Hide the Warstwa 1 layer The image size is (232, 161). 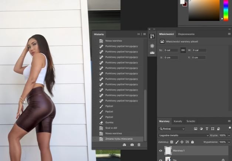(x=161, y=151)
